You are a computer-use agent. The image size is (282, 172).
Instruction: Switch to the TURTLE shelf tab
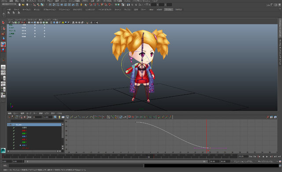178,10
